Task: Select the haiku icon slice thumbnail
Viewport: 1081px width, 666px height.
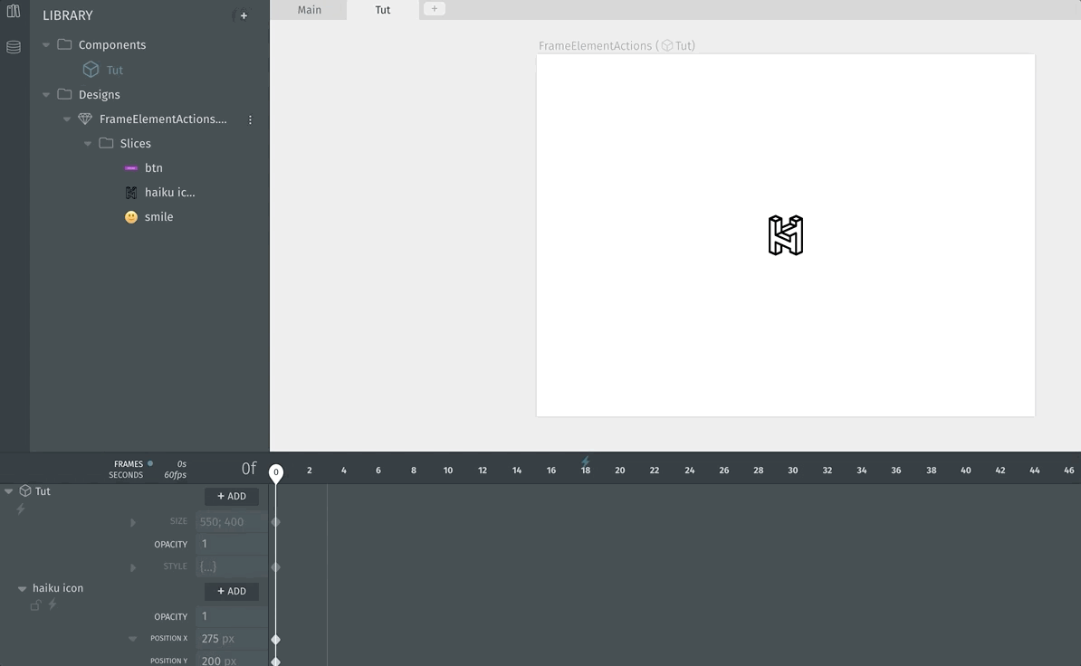Action: coord(131,192)
